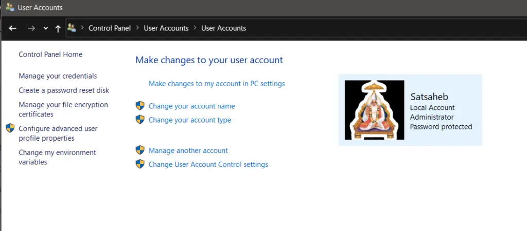
Task: Open the recent locations dropdown arrow
Action: 46,29
